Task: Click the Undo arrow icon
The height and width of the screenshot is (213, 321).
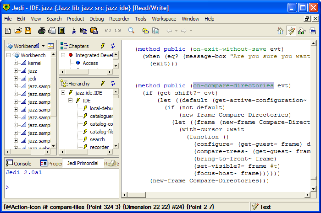Action: [108, 31]
